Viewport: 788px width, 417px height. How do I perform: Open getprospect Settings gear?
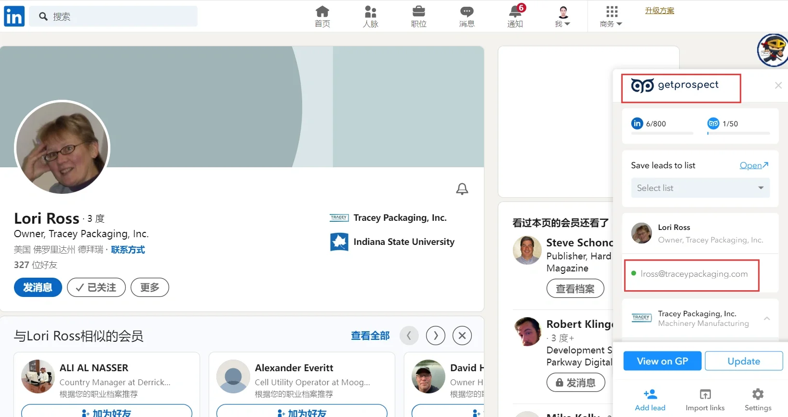(758, 400)
